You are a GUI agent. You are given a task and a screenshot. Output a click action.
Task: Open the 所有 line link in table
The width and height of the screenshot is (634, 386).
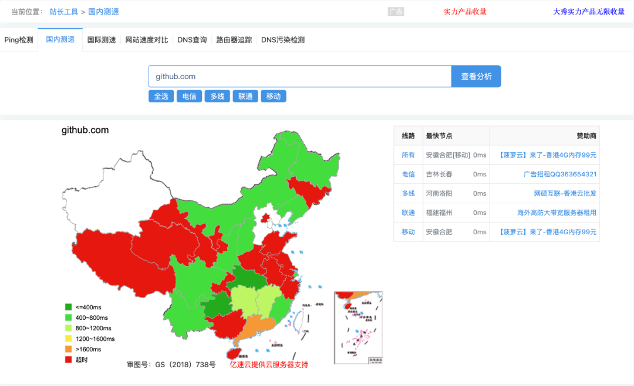click(408, 155)
